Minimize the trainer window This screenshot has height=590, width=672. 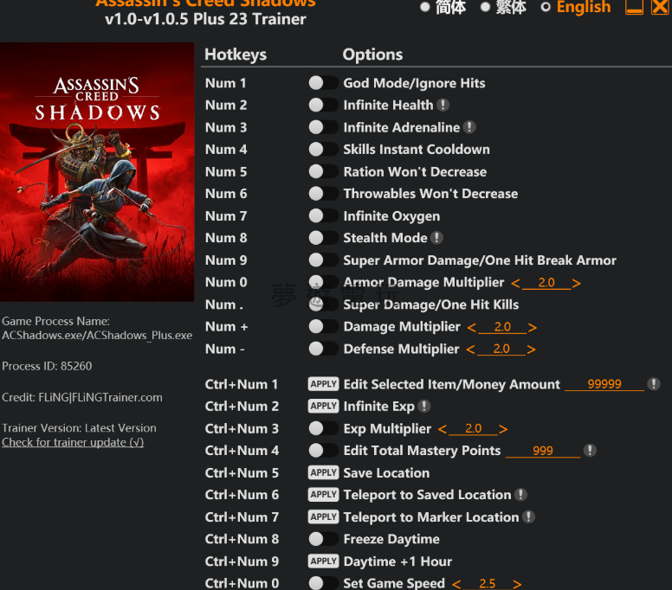click(x=634, y=7)
